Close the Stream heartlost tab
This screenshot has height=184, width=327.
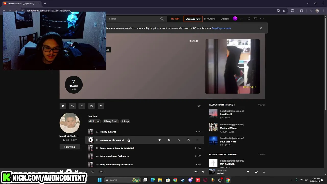tap(39, 4)
